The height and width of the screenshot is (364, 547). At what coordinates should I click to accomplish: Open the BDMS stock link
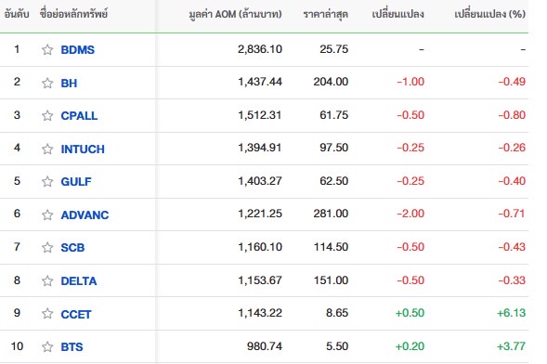77,50
